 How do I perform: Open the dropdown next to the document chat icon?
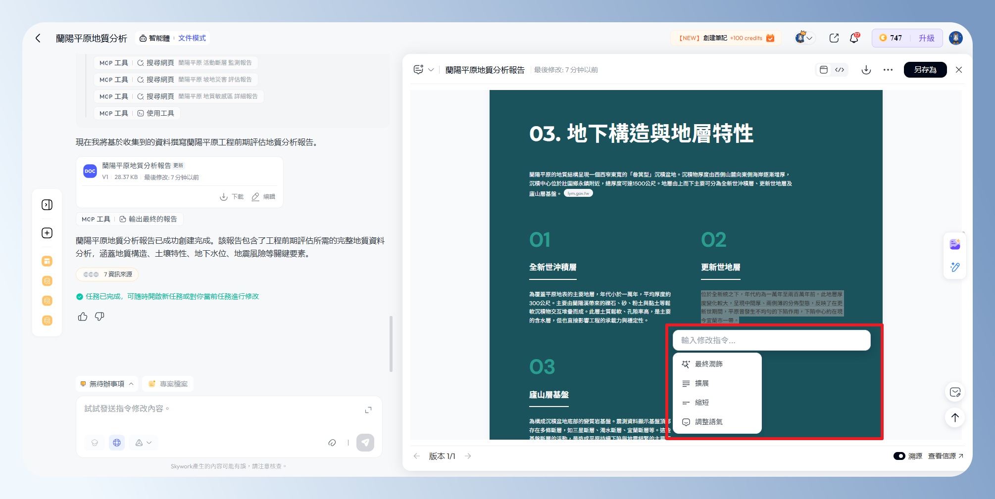(431, 70)
